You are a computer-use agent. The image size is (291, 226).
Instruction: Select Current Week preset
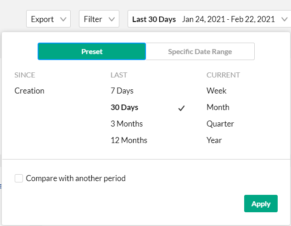point(217,91)
